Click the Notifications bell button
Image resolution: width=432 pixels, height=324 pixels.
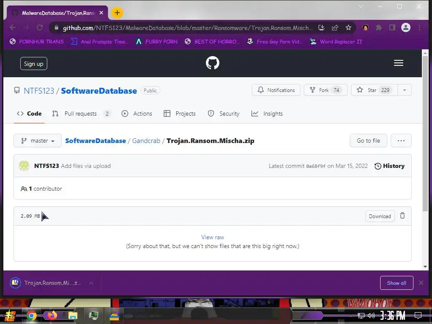pos(276,90)
